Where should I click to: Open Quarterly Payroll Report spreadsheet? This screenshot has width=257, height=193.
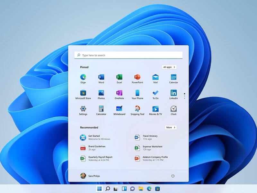click(x=96, y=159)
